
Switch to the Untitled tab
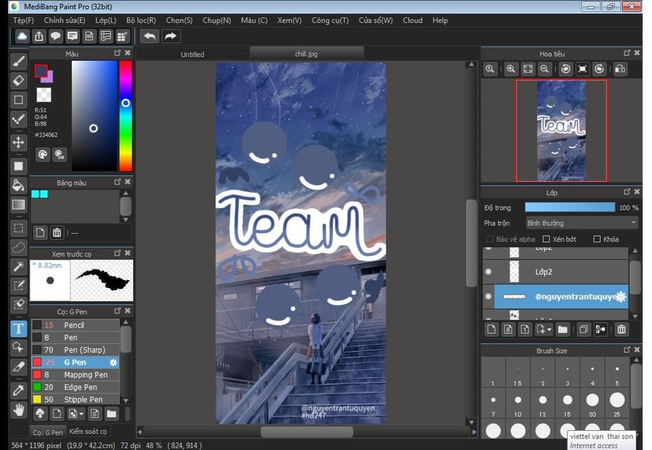coord(192,54)
